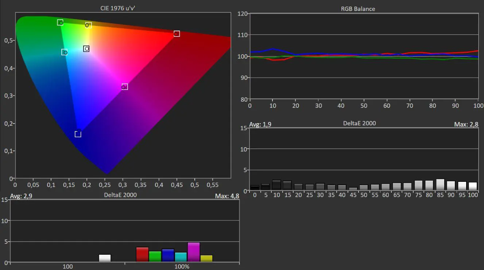The image size is (484, 270).
Task: Select the green DeltaE color bar
Action: 155,256
